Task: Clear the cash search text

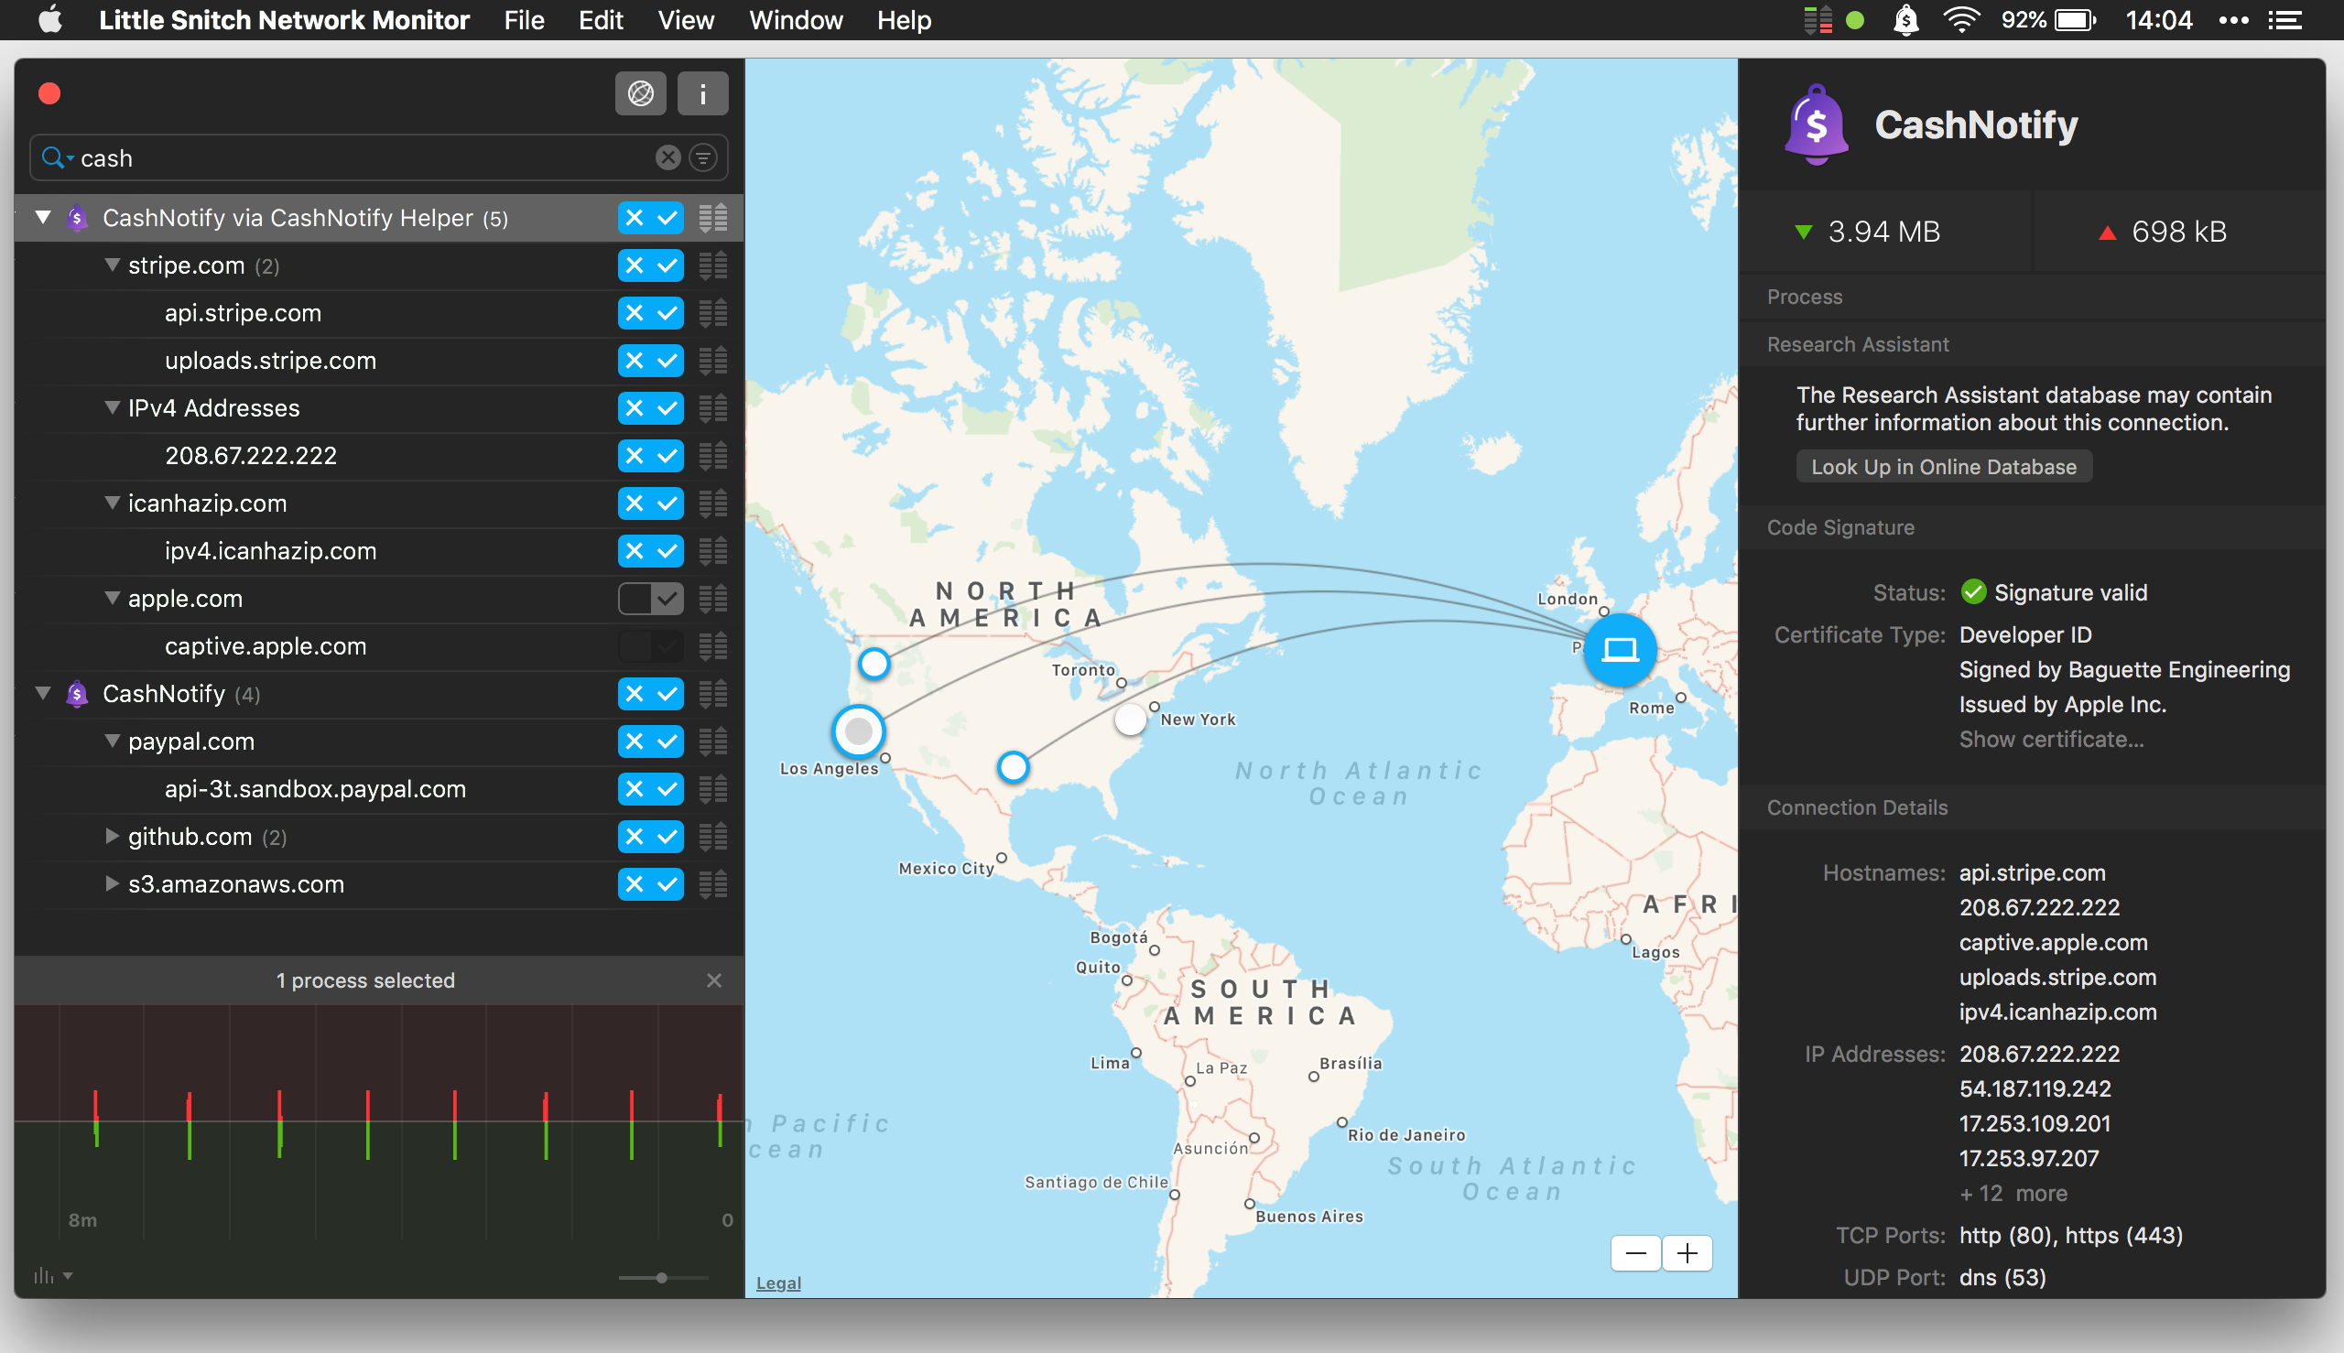Action: click(x=667, y=158)
